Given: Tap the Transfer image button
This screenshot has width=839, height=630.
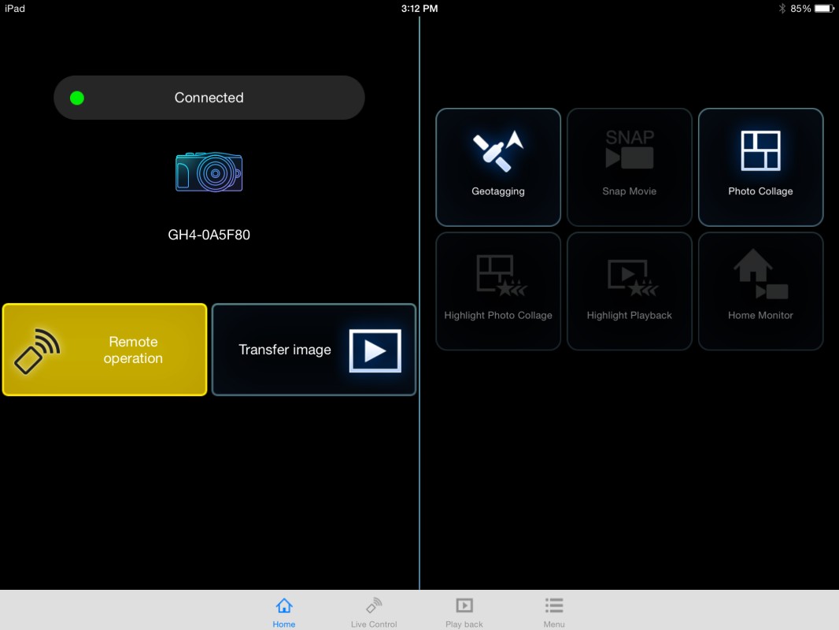Looking at the screenshot, I should tap(314, 350).
